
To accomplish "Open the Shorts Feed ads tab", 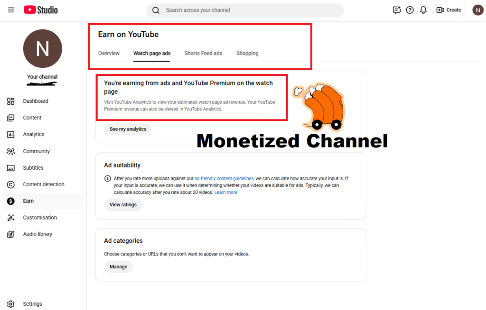I will tap(203, 53).
